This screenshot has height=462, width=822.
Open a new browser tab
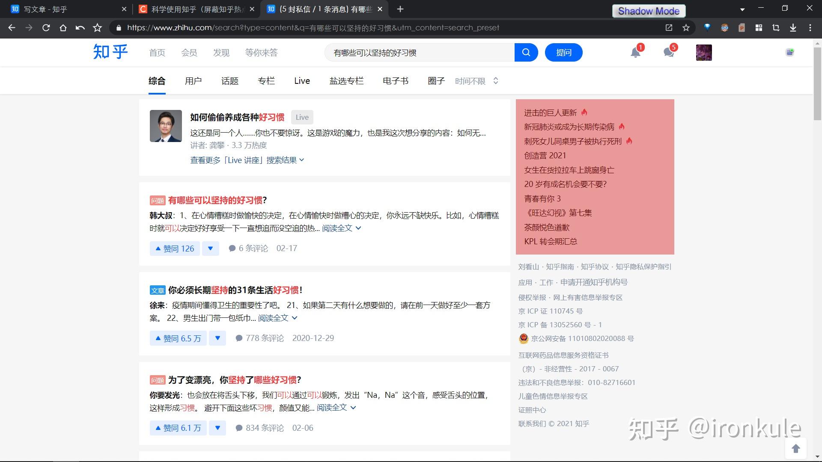click(x=400, y=9)
